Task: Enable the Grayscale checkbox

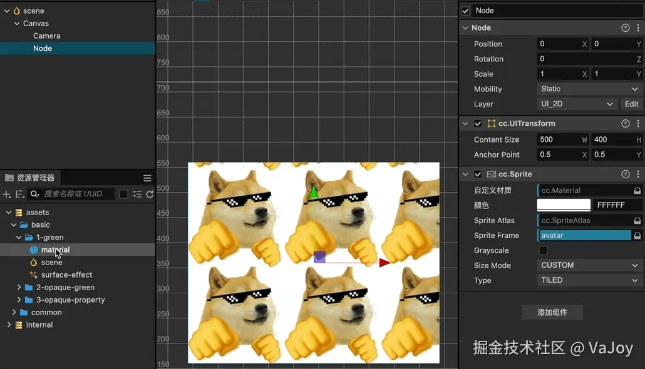Action: 543,250
